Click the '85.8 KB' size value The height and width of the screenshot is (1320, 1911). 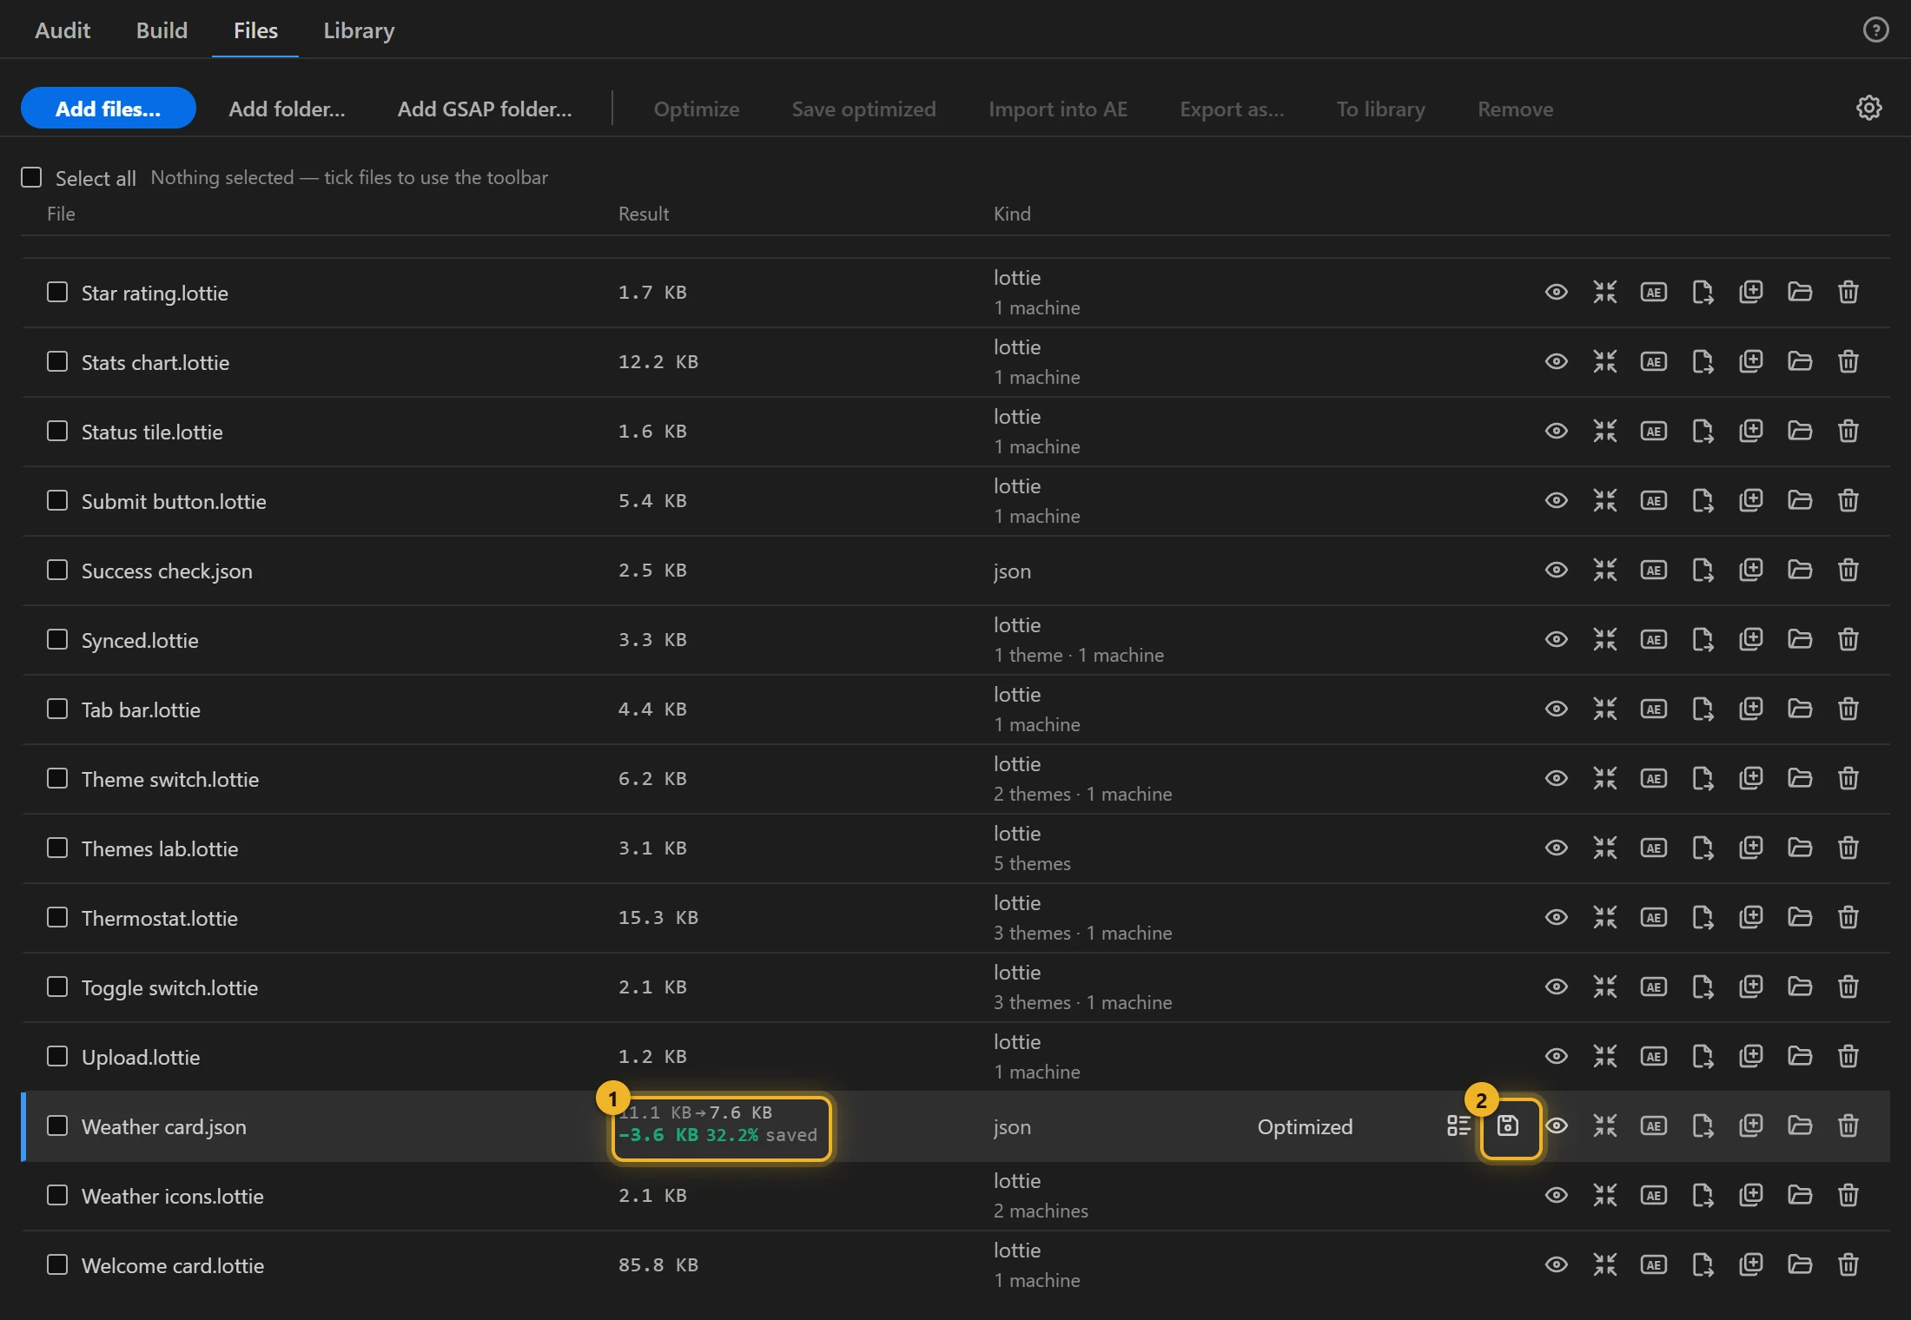tap(658, 1265)
